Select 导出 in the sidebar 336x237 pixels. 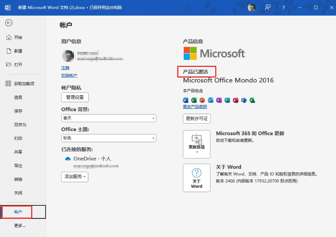tap(18, 166)
